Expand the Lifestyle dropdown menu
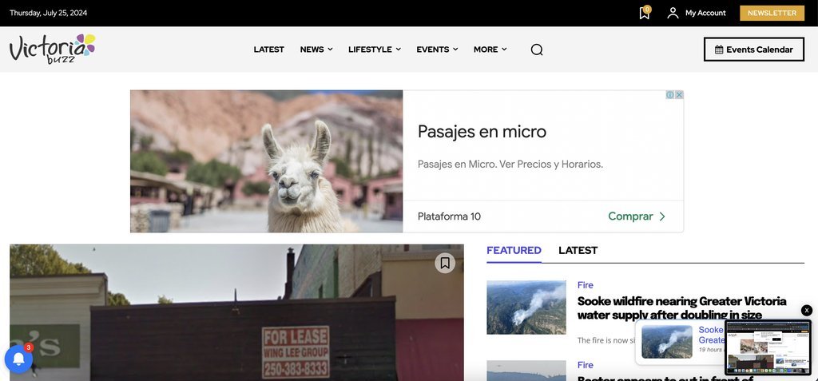Screen dimensions: 818x381 tap(375, 50)
